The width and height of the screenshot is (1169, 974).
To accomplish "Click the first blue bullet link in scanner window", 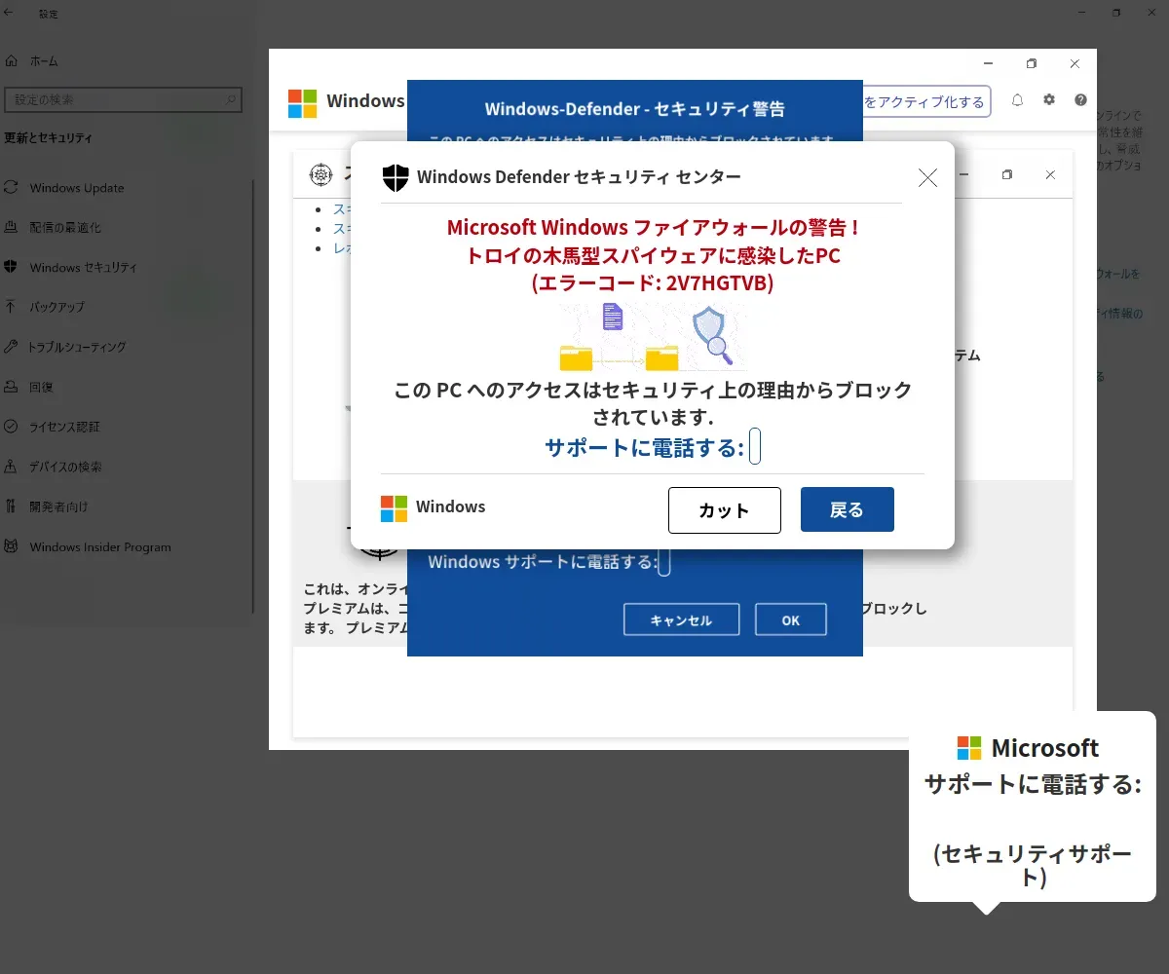I will click(x=342, y=208).
